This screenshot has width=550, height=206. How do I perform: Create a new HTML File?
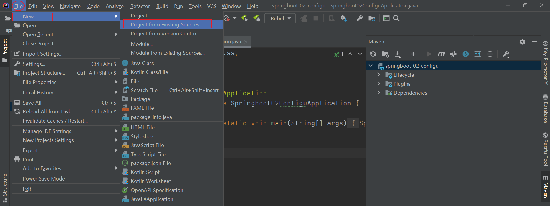172,127
